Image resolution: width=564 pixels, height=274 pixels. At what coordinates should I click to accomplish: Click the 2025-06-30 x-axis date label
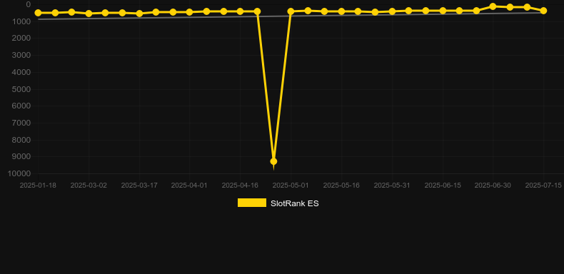(x=493, y=186)
